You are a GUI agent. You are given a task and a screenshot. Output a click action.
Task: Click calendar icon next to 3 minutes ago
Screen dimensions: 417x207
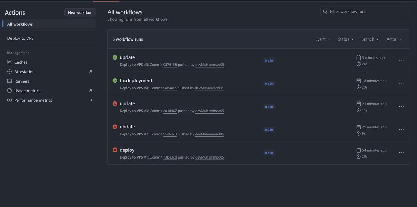pos(359,57)
